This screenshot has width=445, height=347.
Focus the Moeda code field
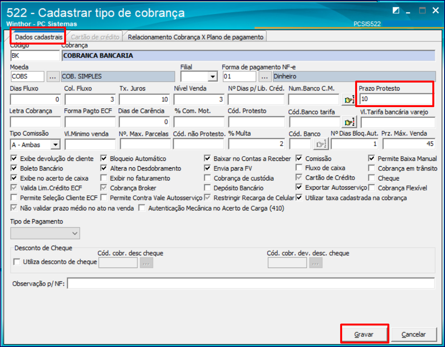(27, 77)
